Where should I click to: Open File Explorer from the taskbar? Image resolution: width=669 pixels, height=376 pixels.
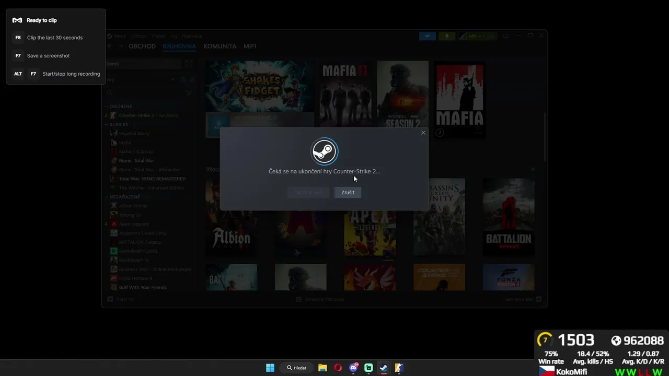[322, 368]
